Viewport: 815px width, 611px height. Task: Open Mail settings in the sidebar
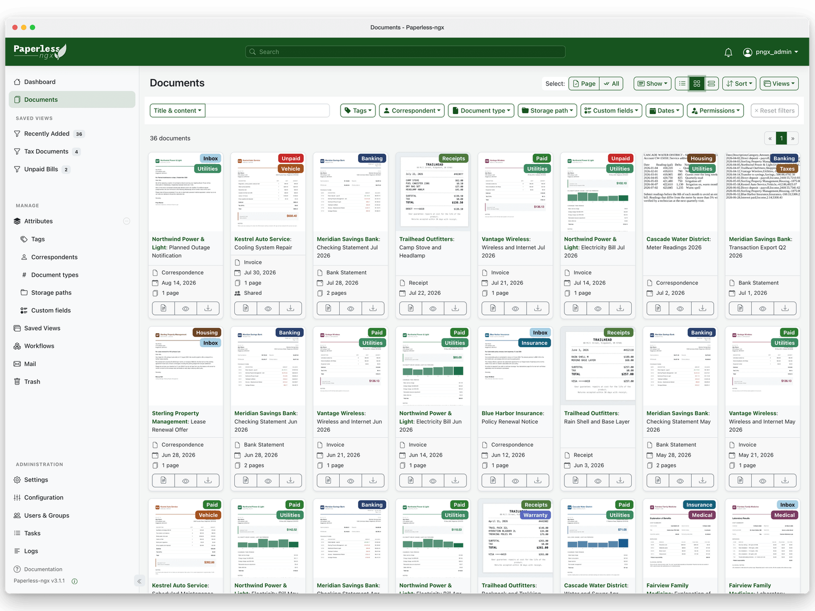pos(30,364)
